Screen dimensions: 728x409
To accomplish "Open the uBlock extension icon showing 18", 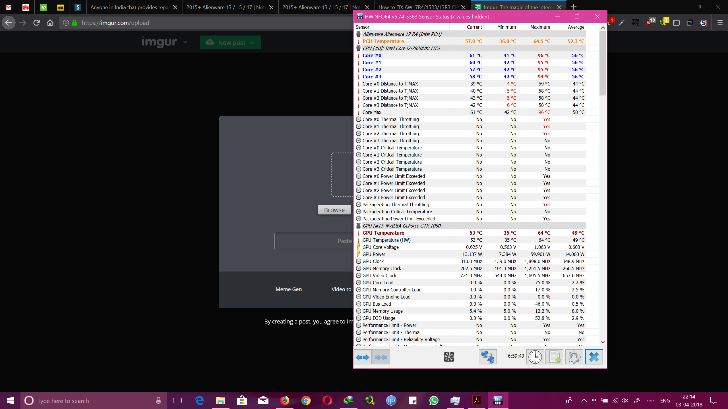I will click(650, 22).
